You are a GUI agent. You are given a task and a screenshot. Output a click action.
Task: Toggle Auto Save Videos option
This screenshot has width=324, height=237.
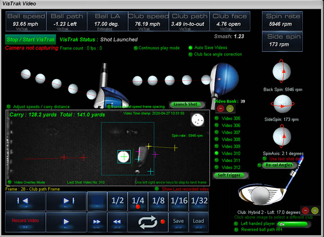pyautogui.click(x=190, y=48)
